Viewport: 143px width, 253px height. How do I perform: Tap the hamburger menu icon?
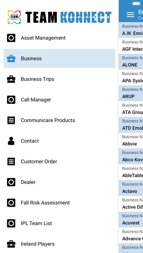[130, 15]
